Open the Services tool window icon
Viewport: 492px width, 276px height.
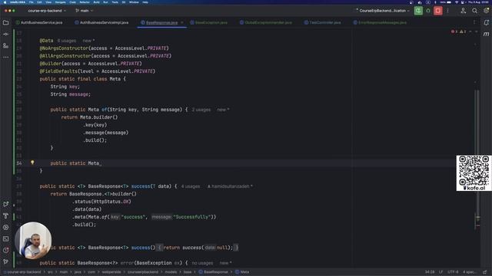[5, 227]
